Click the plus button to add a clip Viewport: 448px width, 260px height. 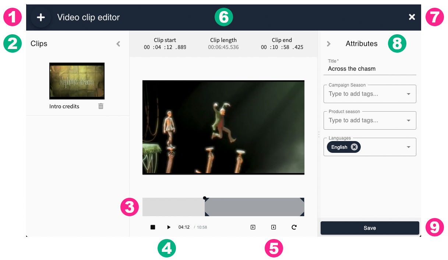(41, 17)
